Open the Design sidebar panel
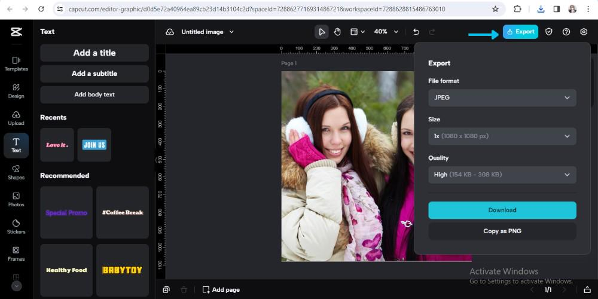 pos(16,91)
